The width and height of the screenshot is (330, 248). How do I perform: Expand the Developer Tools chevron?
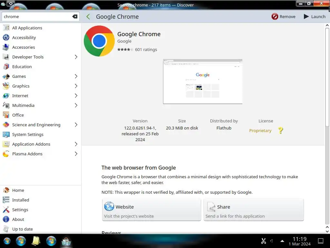76,57
